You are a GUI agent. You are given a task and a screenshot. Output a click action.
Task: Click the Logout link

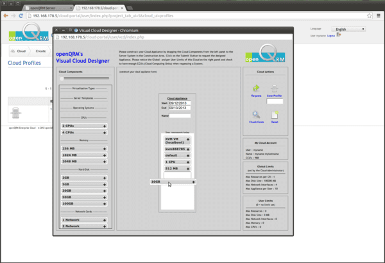coord(331,36)
